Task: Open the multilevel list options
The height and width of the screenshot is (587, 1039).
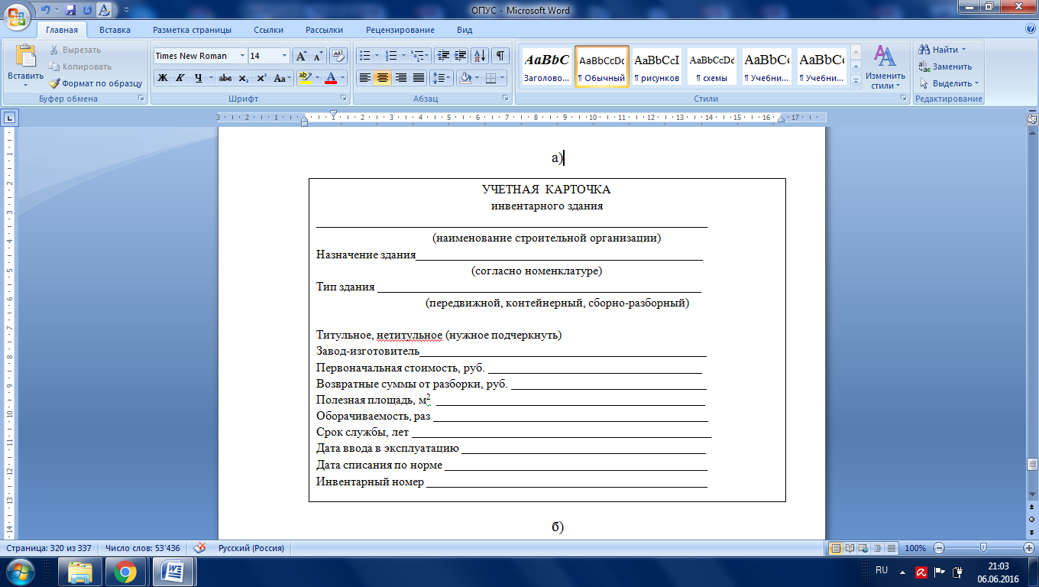Action: (428, 56)
